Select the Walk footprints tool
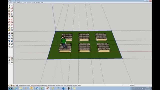The height and width of the screenshot is (90, 160). point(9,47)
